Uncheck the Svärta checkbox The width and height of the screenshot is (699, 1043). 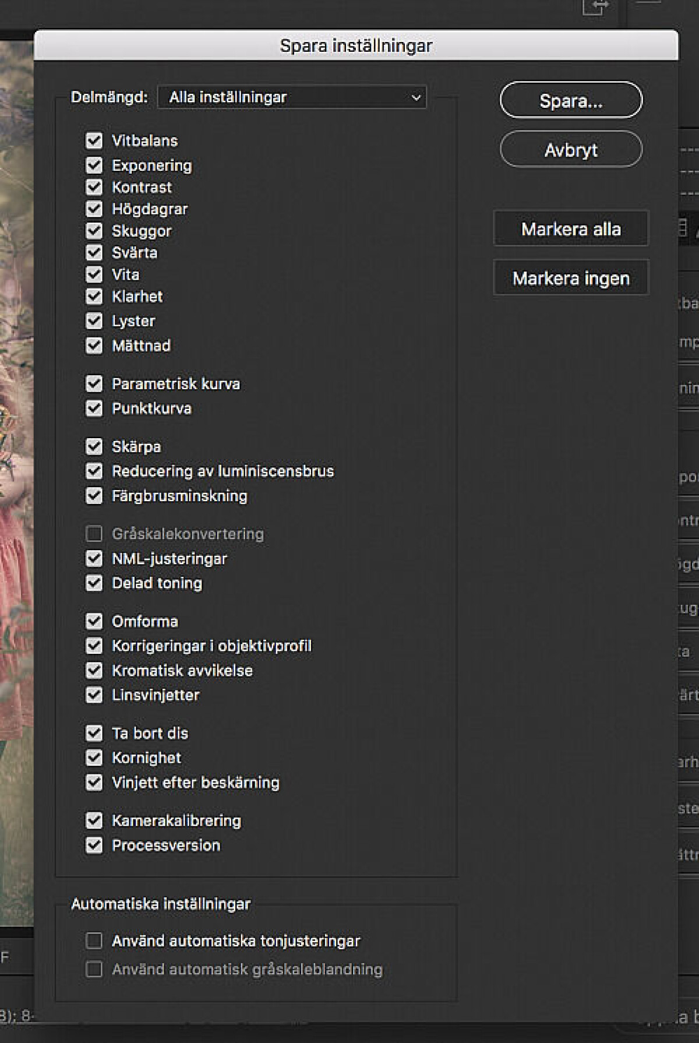pos(94,252)
